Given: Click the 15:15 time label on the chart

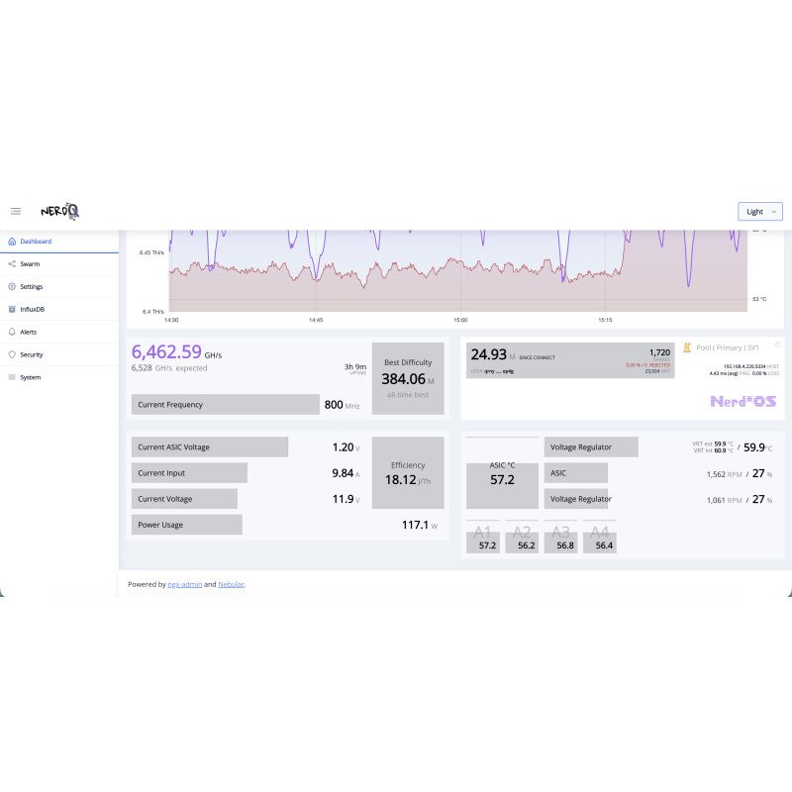Looking at the screenshot, I should 605,320.
